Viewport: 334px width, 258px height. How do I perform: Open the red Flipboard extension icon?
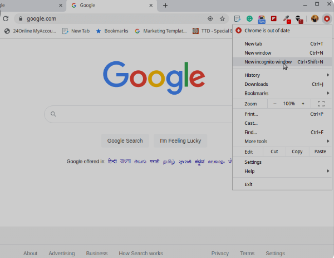tap(274, 19)
